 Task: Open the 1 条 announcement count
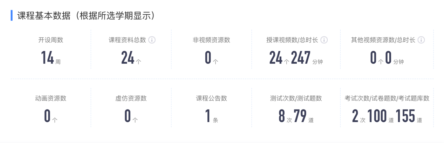point(211,116)
